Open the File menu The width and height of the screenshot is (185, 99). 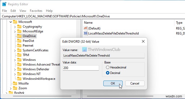point(4,11)
